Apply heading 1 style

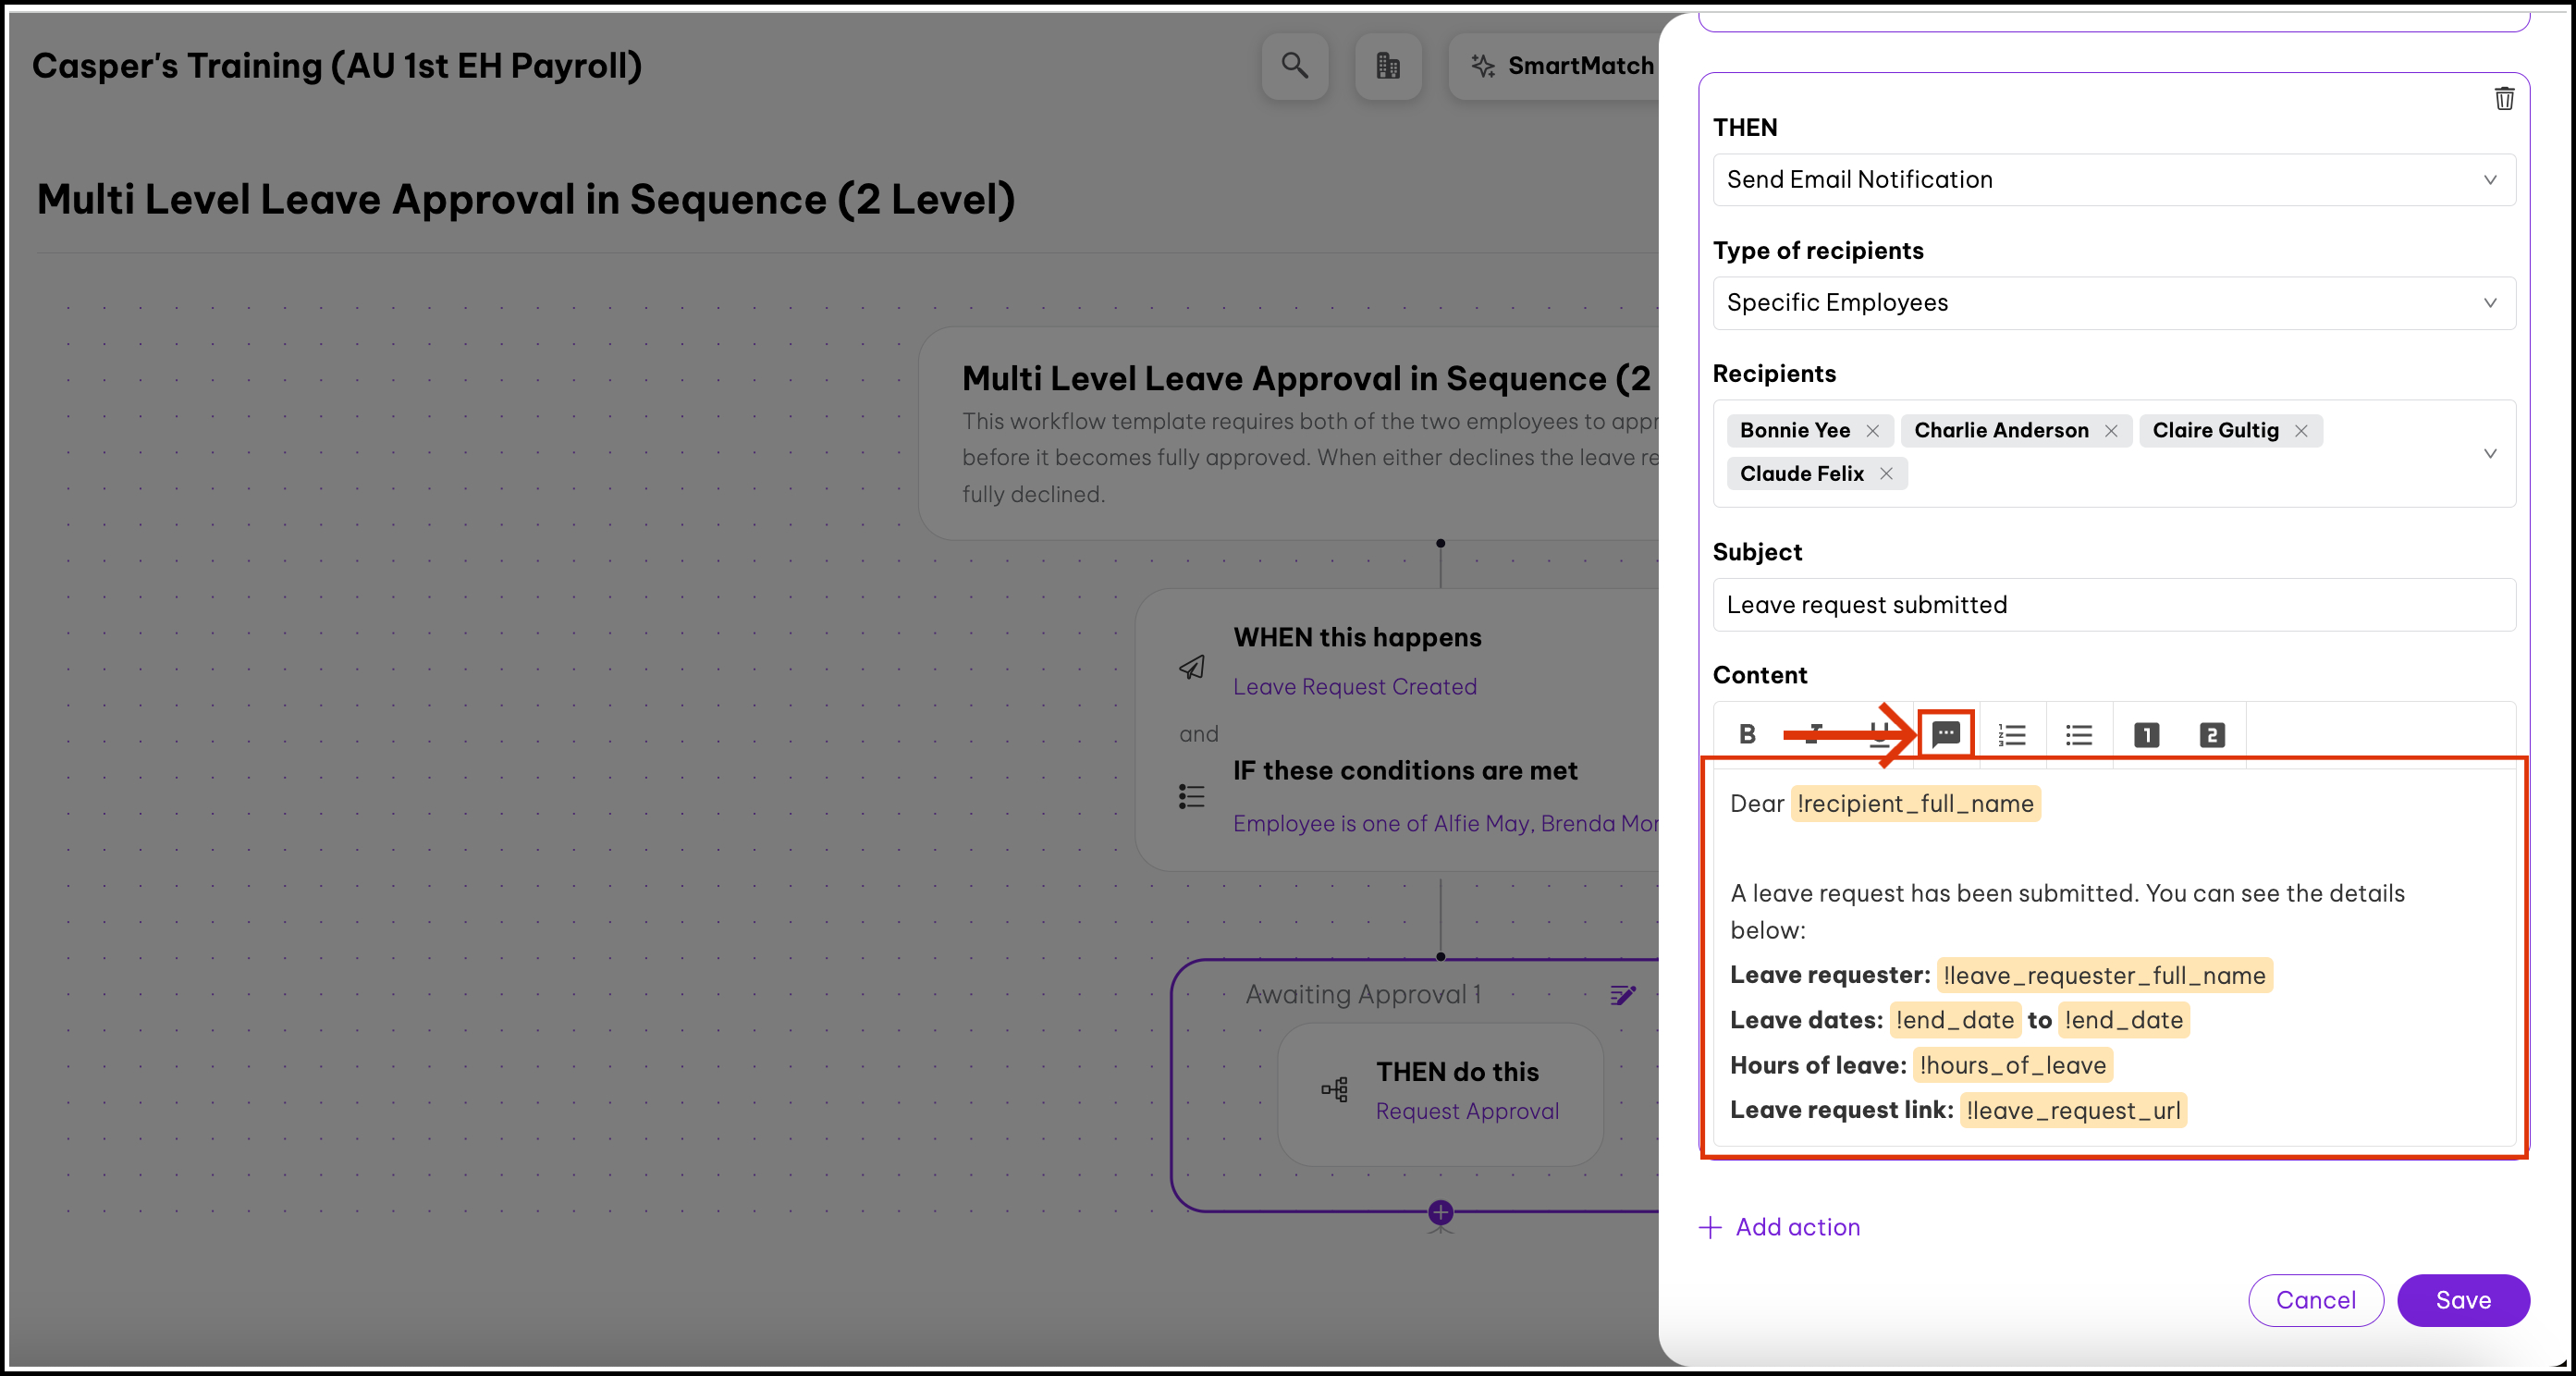pyautogui.click(x=2146, y=735)
